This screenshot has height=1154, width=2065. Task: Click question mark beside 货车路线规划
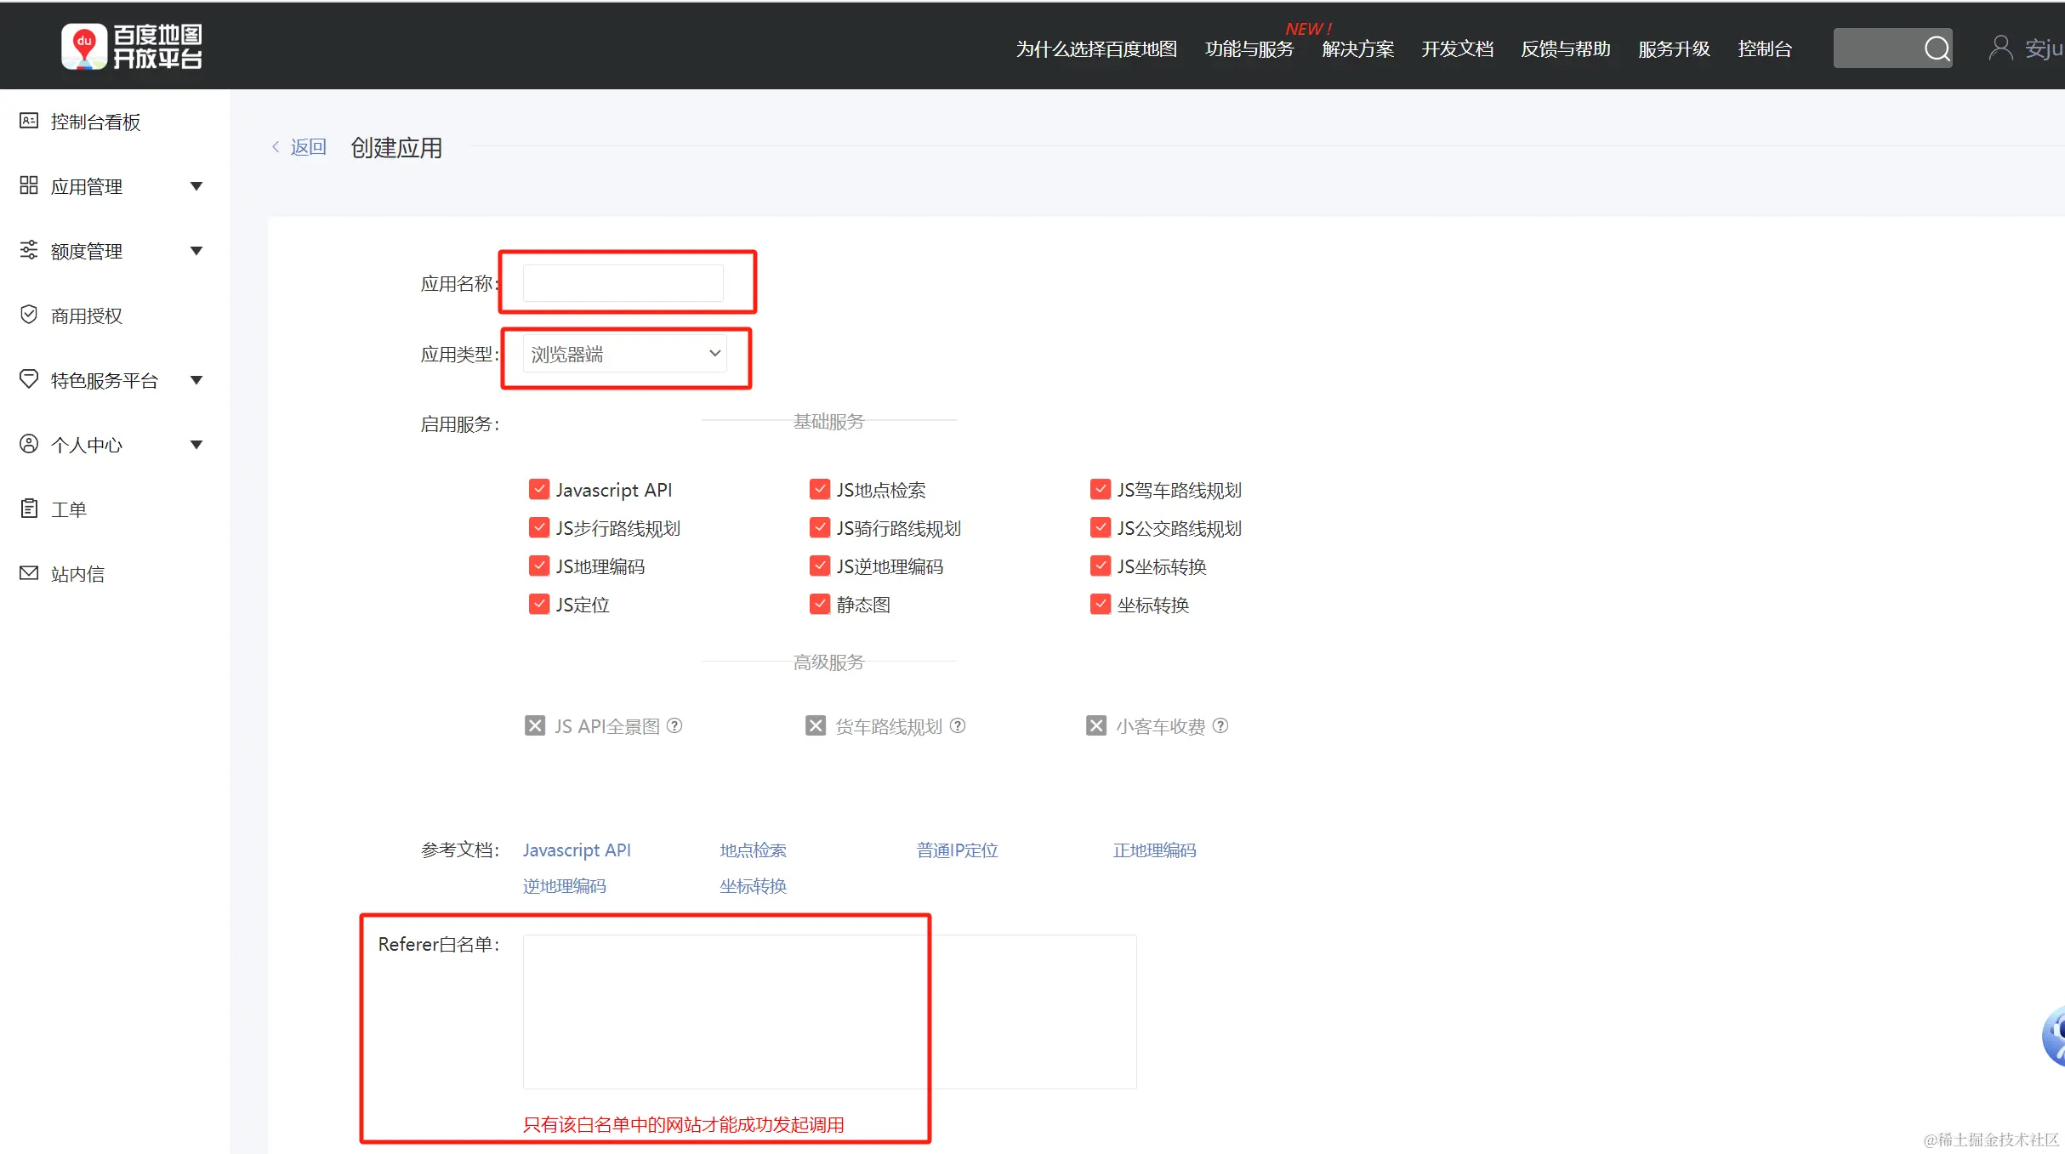(958, 725)
